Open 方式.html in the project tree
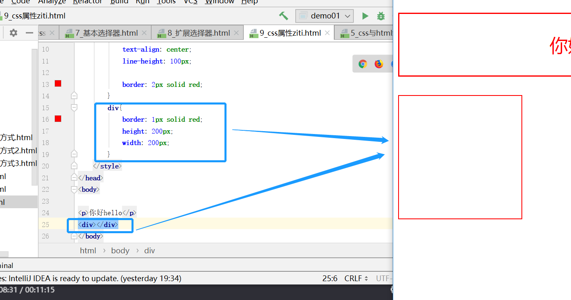Screen dimensions: 571x300 click(16, 138)
